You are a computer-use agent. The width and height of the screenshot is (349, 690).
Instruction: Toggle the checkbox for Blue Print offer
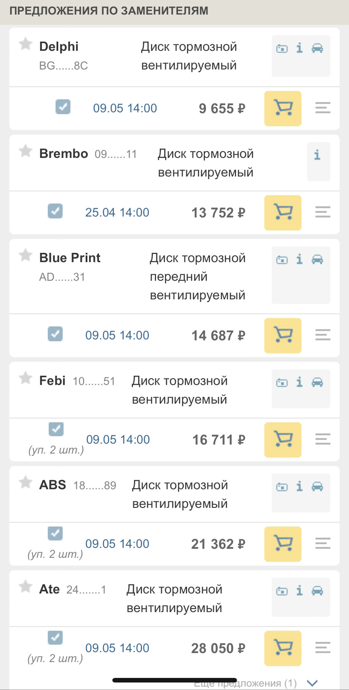pos(55,334)
